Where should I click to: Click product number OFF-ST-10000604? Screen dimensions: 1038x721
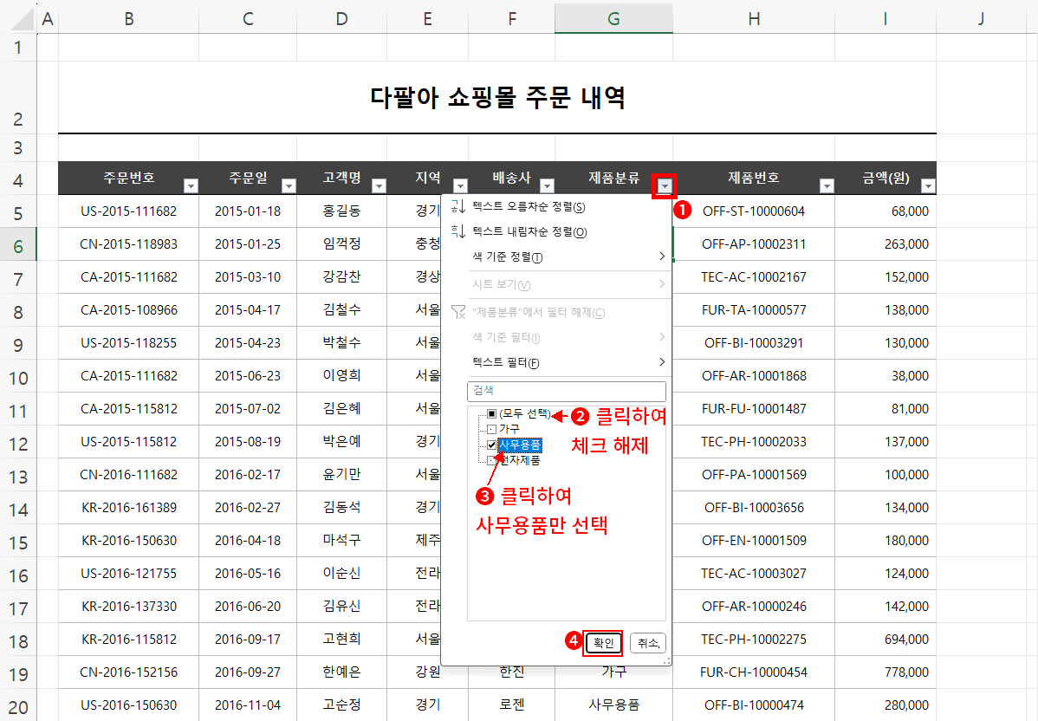pyautogui.click(x=753, y=211)
